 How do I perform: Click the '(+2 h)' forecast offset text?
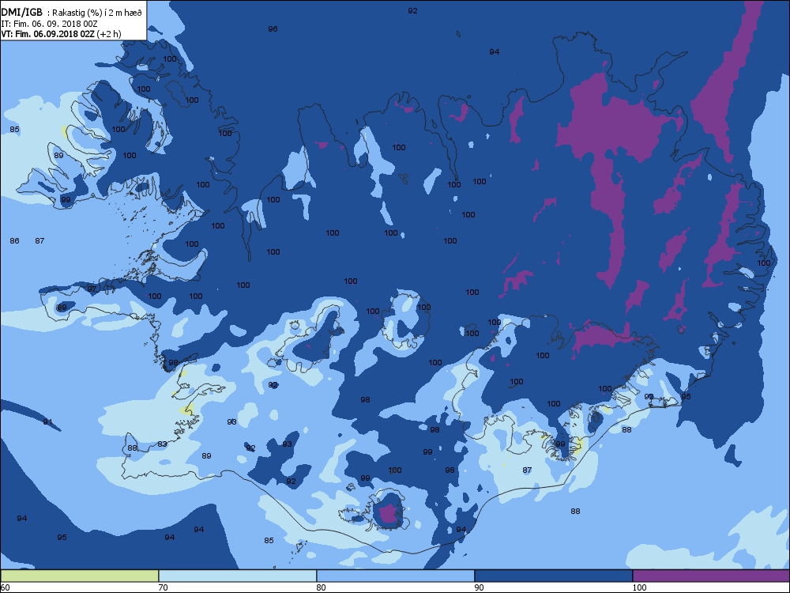[109, 34]
